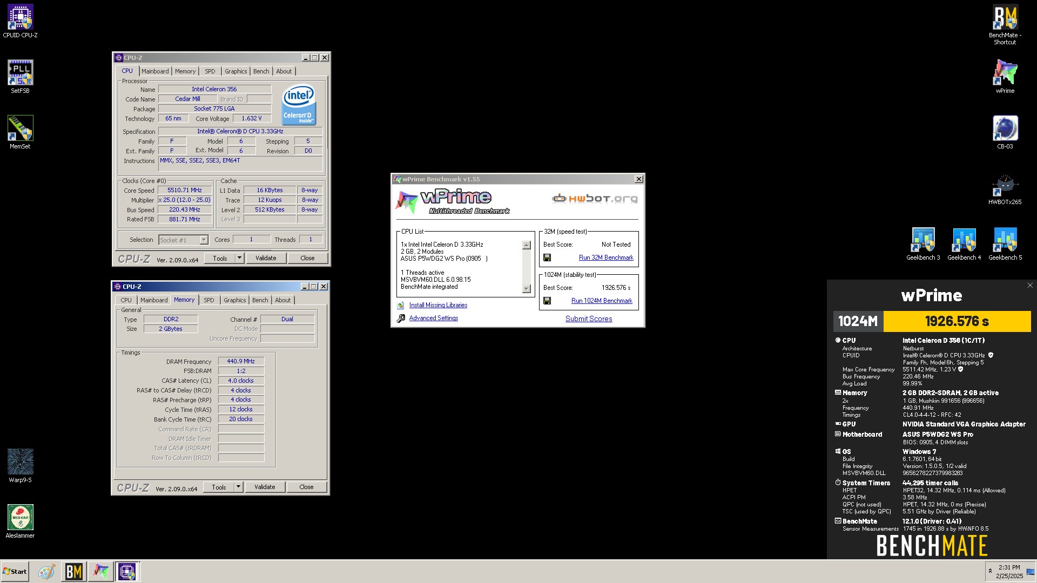Click the Intel Celeron D logo in CPU-Z
1037x583 pixels.
click(299, 104)
